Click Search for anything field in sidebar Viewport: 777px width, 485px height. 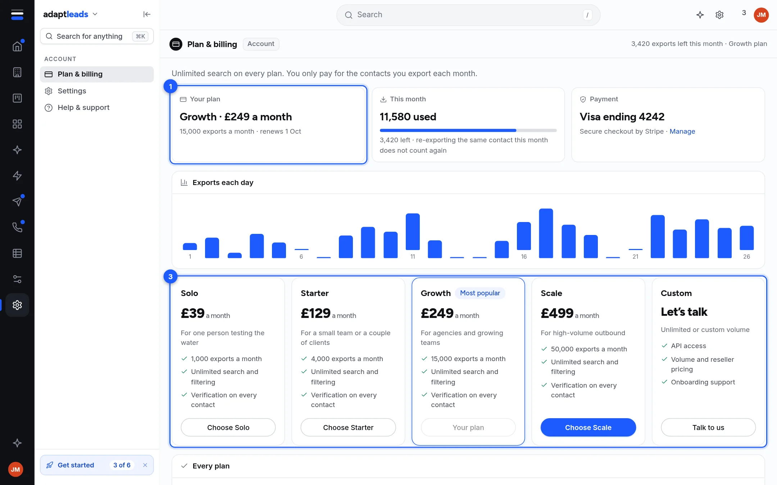[97, 36]
